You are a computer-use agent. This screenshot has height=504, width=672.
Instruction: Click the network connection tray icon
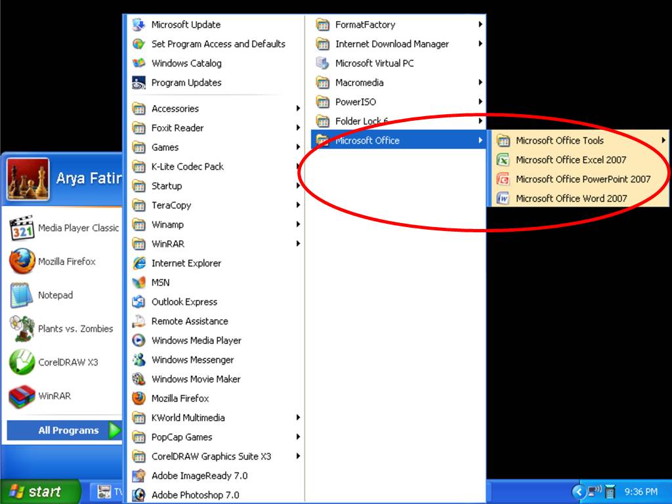595,492
